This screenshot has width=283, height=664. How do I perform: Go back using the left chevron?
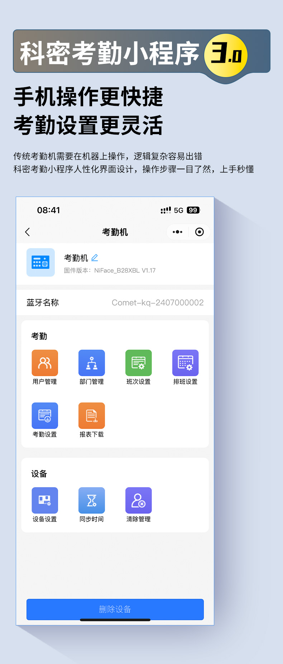[x=28, y=232]
